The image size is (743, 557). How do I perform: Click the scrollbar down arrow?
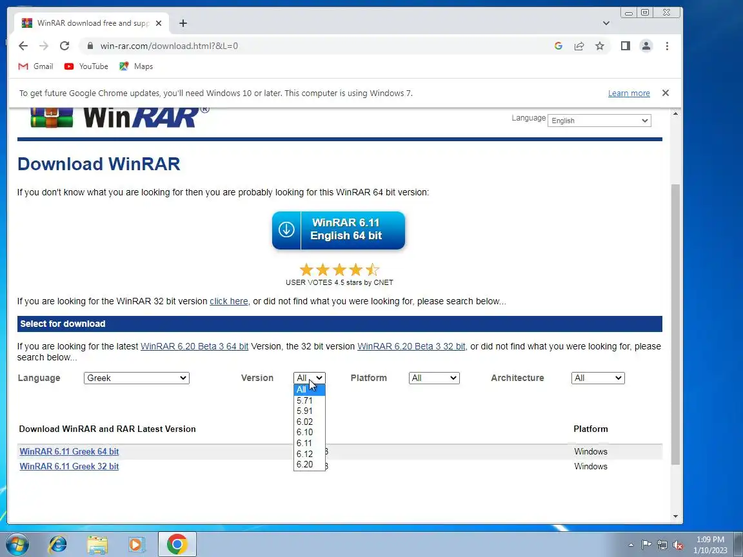coord(675,516)
